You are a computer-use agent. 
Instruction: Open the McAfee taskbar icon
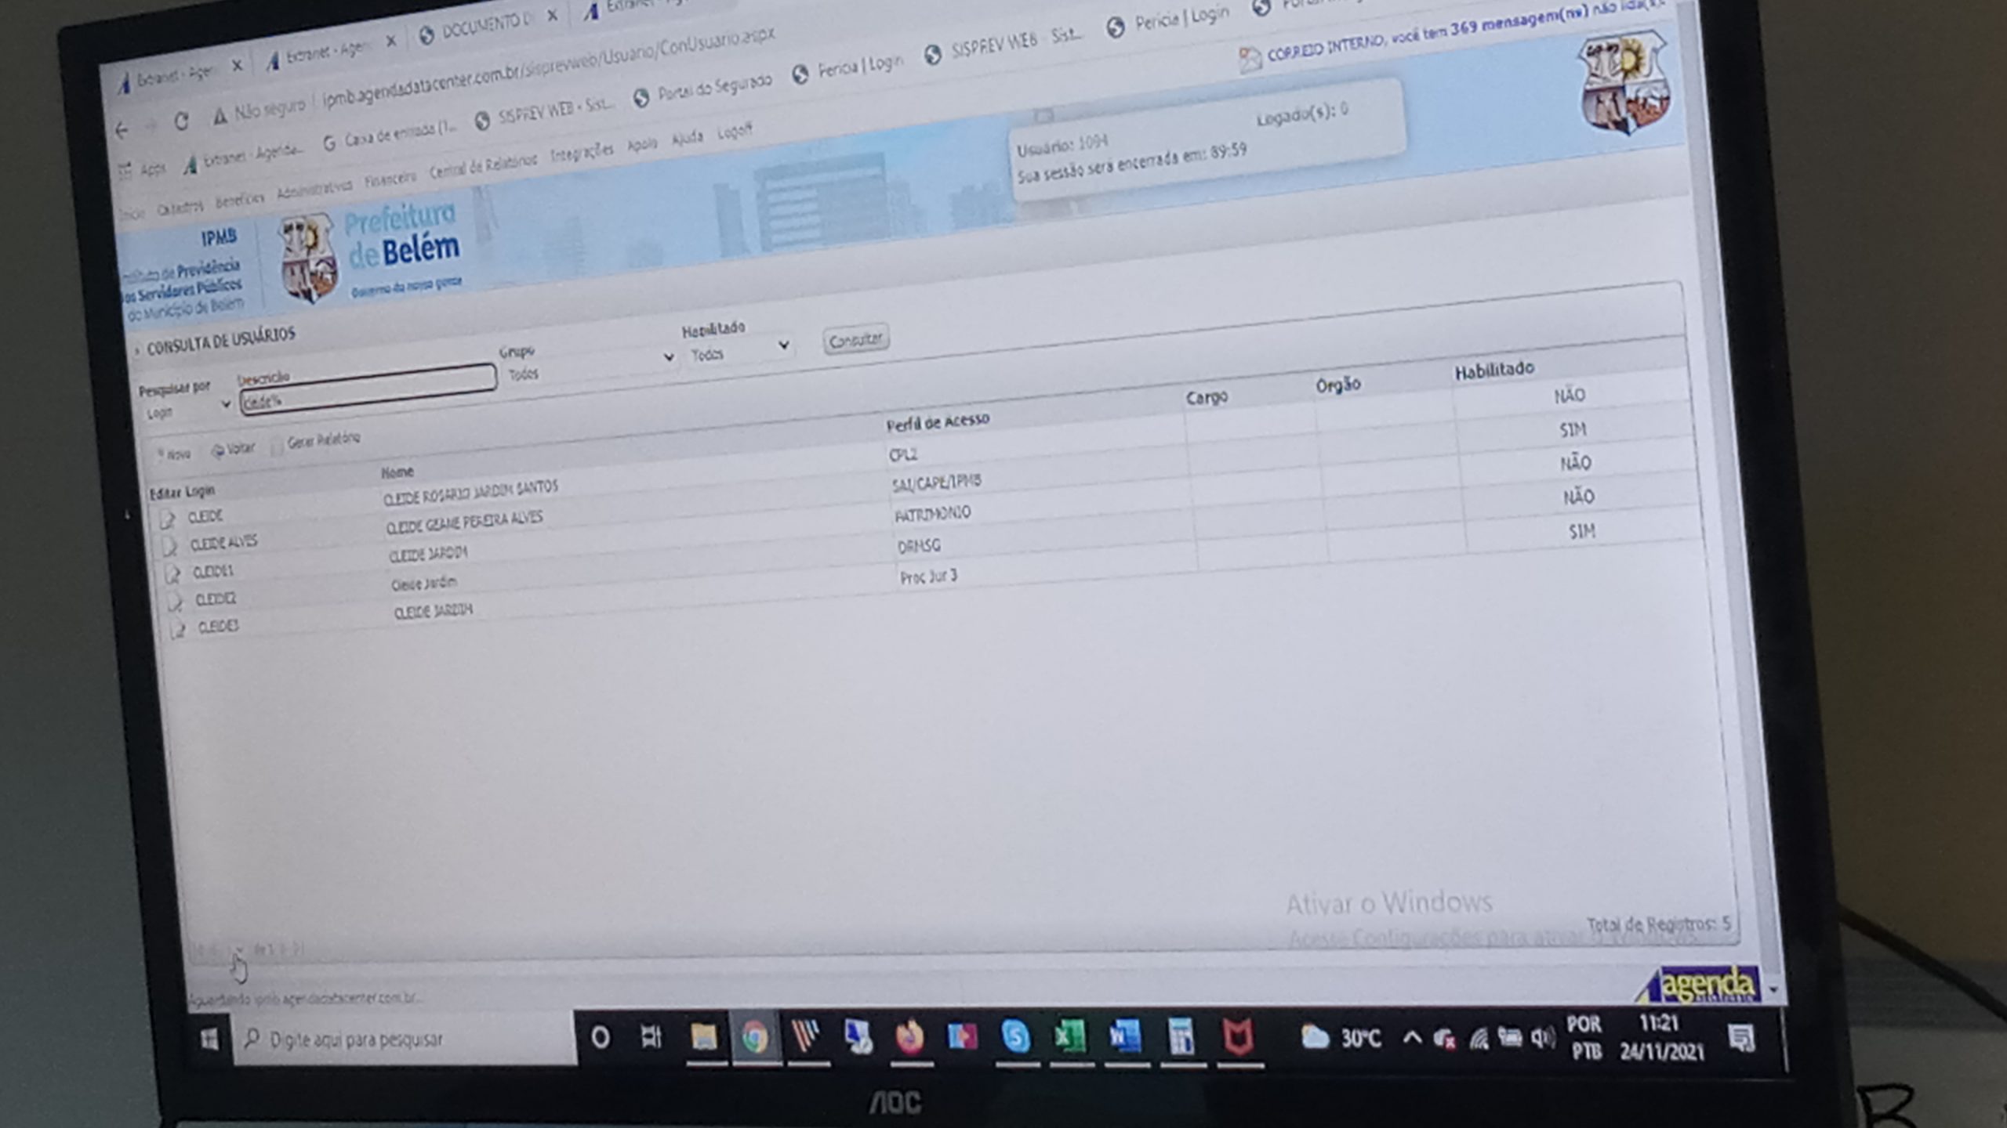[x=1239, y=1037]
